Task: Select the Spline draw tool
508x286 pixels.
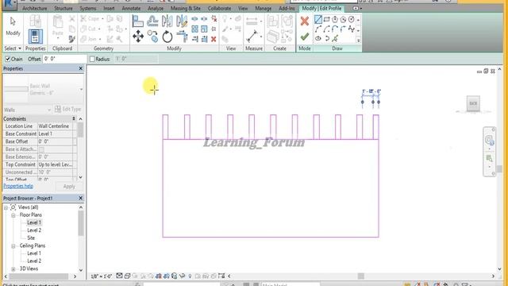Action: [351, 29]
